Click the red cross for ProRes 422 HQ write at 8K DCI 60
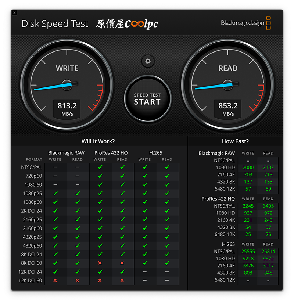The width and height of the screenshot is (294, 303). tap(100, 263)
